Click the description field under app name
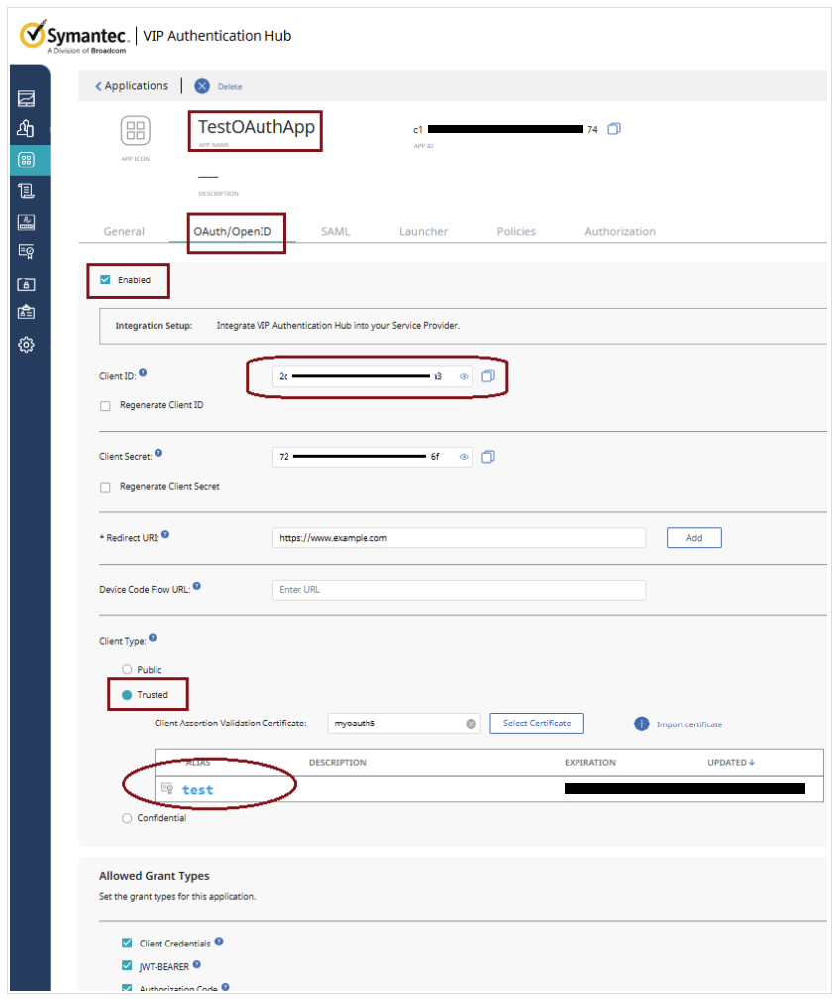This screenshot has height=1002, width=839. coord(209,178)
